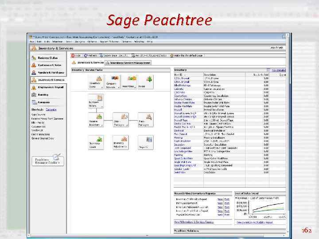Open the Window menu

tap(139, 42)
